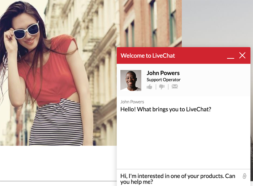Viewport: 253px width, 186px height.
Task: Close the LiveChat window with the X
Action: (x=243, y=55)
